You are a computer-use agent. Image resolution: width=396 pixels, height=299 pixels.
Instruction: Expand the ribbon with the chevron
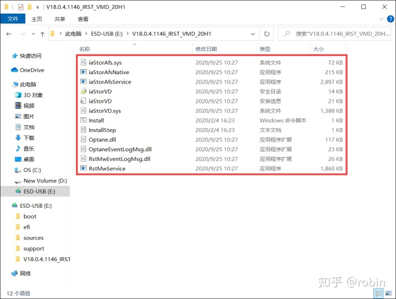pyautogui.click(x=381, y=19)
